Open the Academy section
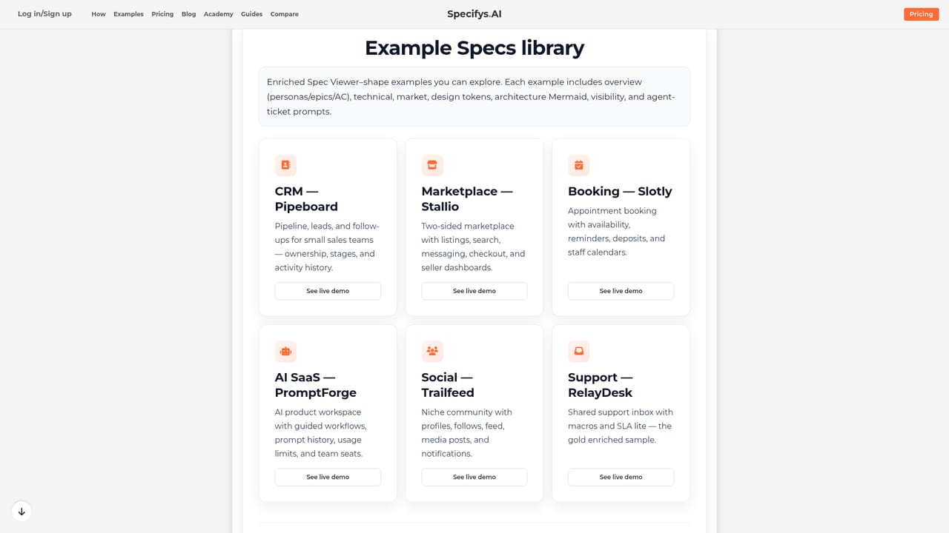This screenshot has height=533, width=949. click(219, 14)
